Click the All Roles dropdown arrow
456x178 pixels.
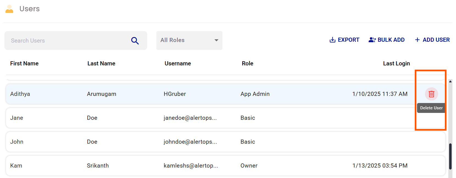[216, 40]
